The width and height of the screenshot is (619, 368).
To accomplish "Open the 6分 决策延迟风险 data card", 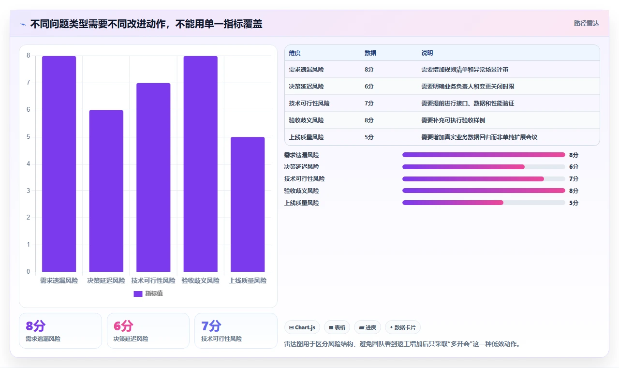I will click(x=148, y=331).
